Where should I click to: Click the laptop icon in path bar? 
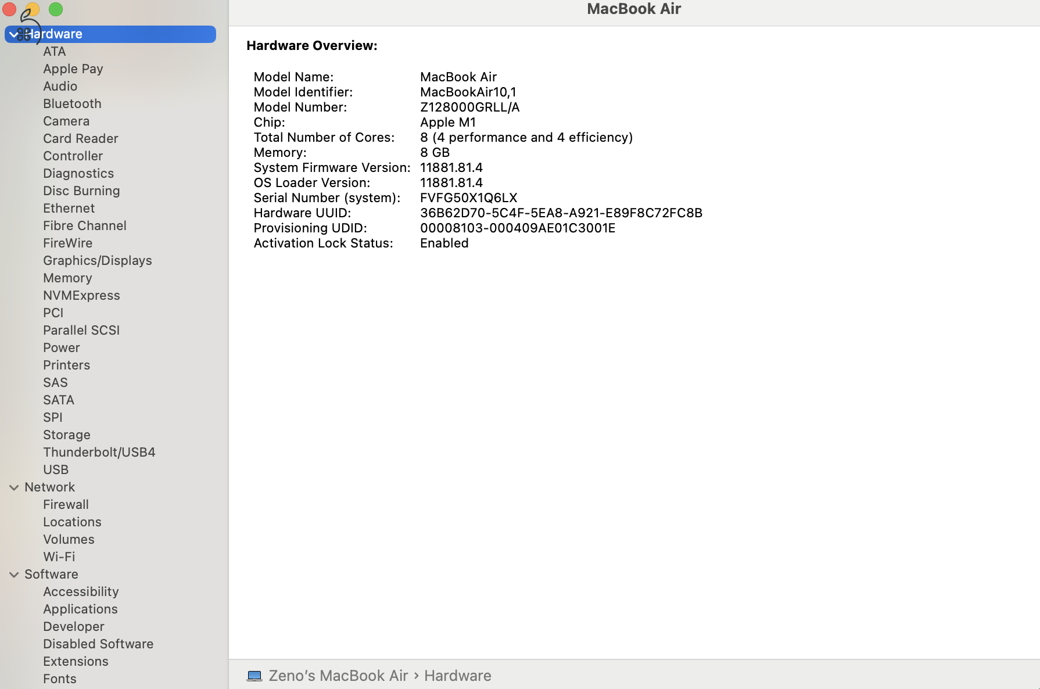[254, 676]
